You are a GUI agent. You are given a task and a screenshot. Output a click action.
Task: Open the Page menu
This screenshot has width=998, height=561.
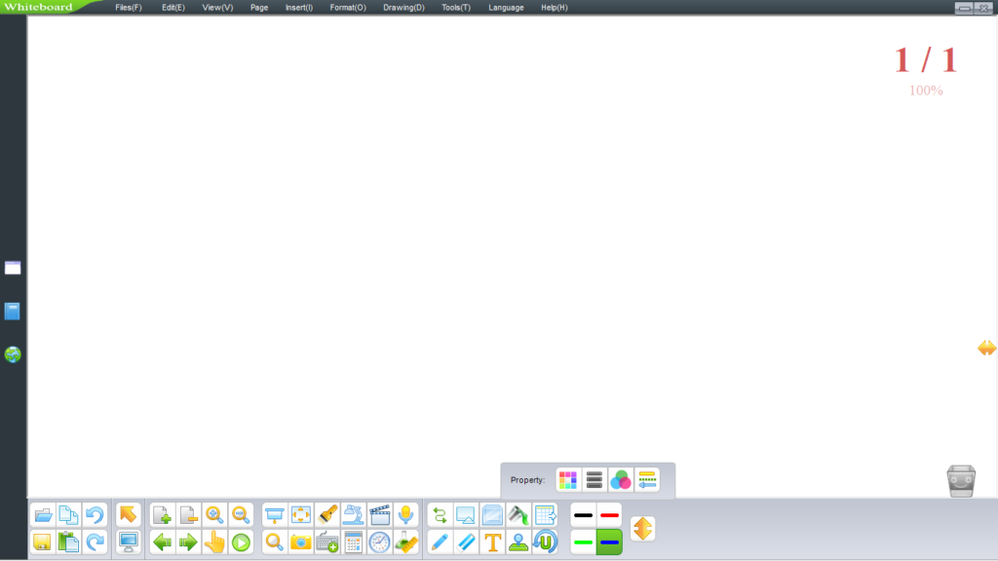click(x=259, y=8)
